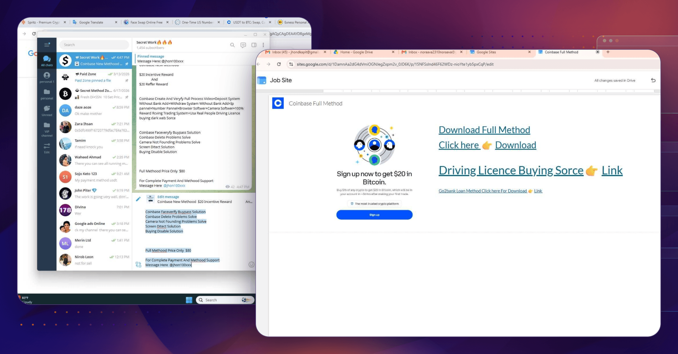Open the John Piter conversation
The height and width of the screenshot is (354, 678).
pyautogui.click(x=94, y=194)
